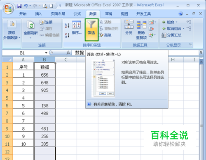This screenshot has height=160, width=206.
Task: Click the data validation icon
Action: [x=151, y=22]
